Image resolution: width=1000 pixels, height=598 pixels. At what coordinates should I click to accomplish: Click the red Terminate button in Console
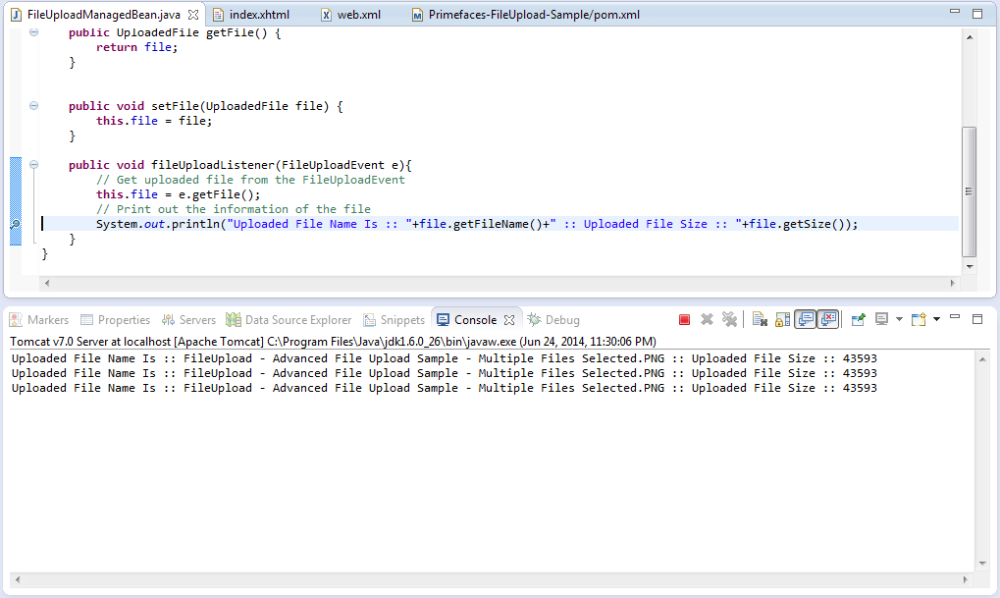point(684,320)
